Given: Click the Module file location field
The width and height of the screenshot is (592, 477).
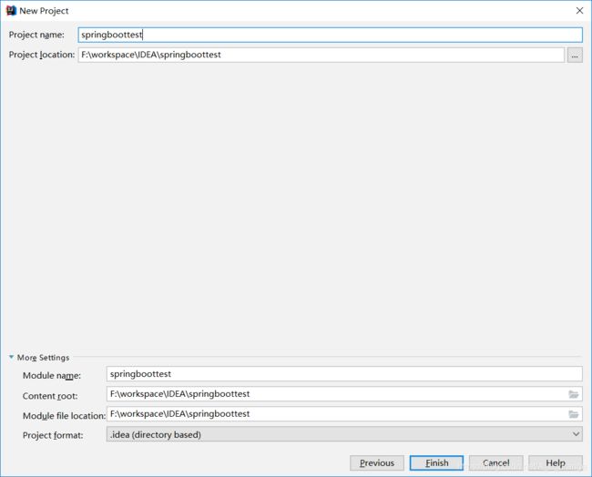Looking at the screenshot, I should tap(344, 414).
